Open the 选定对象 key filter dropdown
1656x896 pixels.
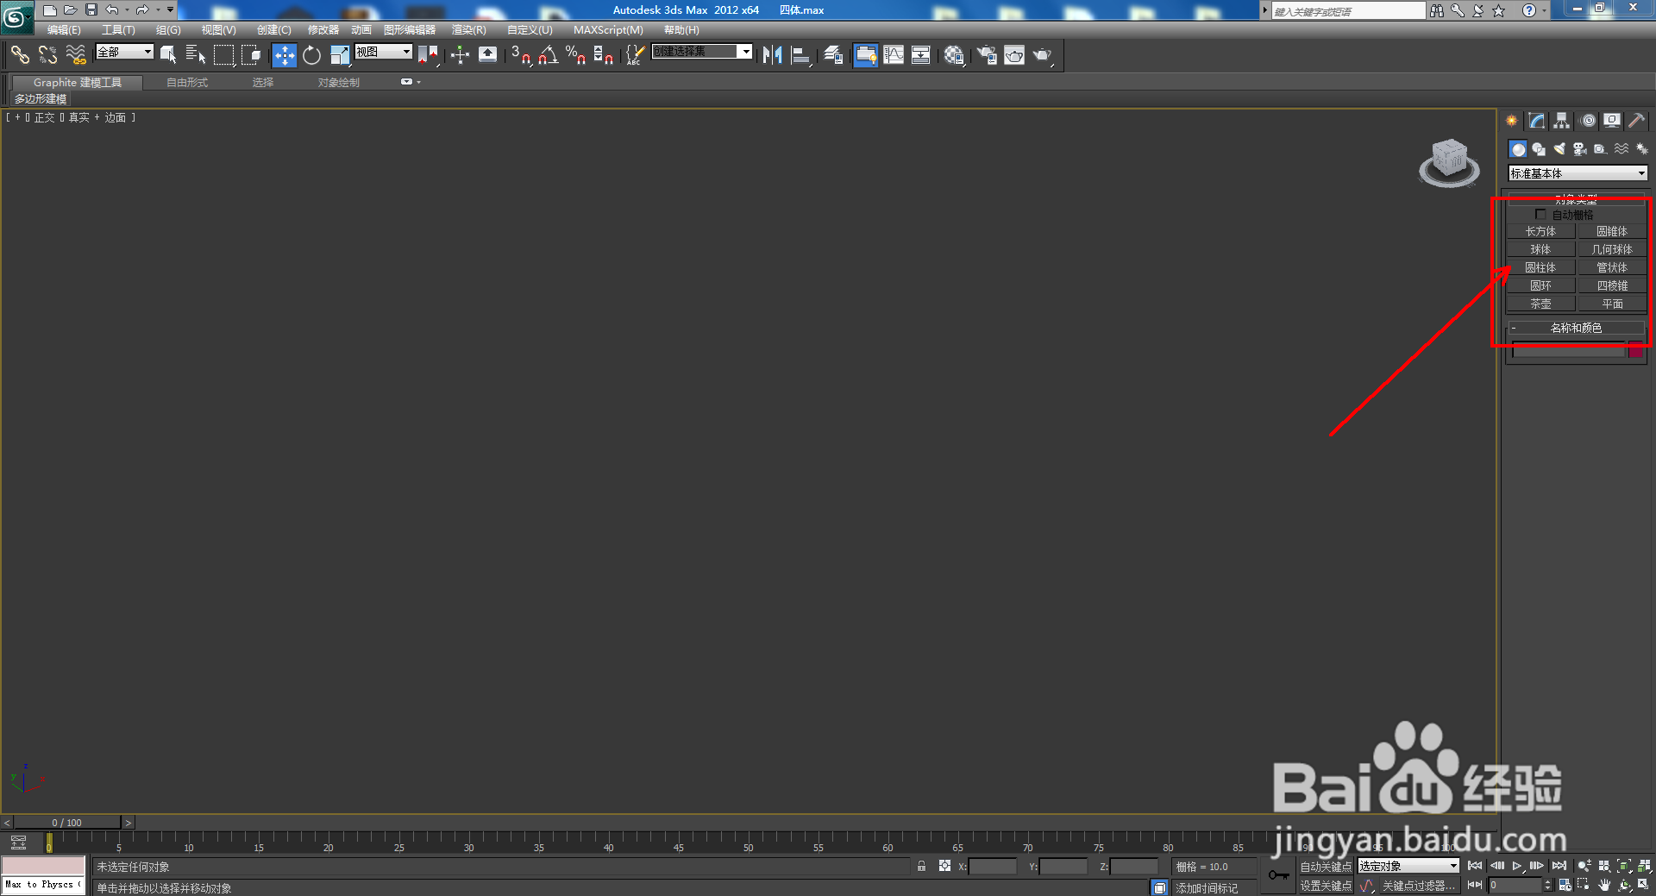(x=1408, y=866)
